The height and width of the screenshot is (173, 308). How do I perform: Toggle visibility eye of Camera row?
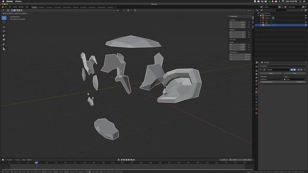(306, 18)
